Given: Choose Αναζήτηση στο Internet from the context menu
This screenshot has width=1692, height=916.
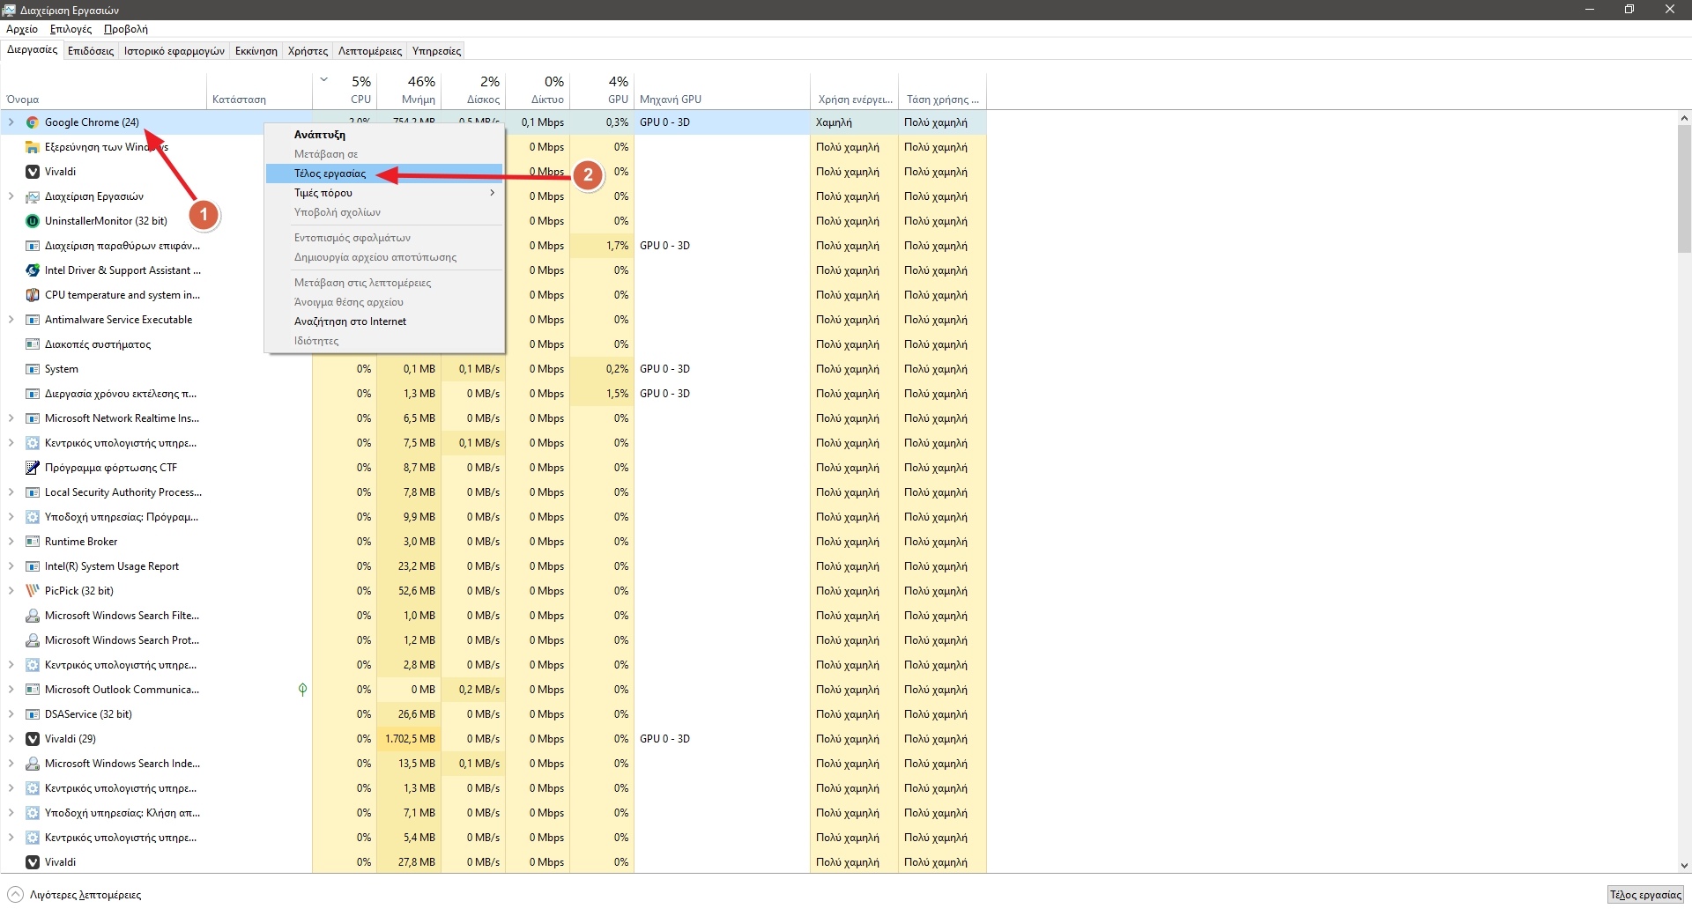Looking at the screenshot, I should 350,321.
